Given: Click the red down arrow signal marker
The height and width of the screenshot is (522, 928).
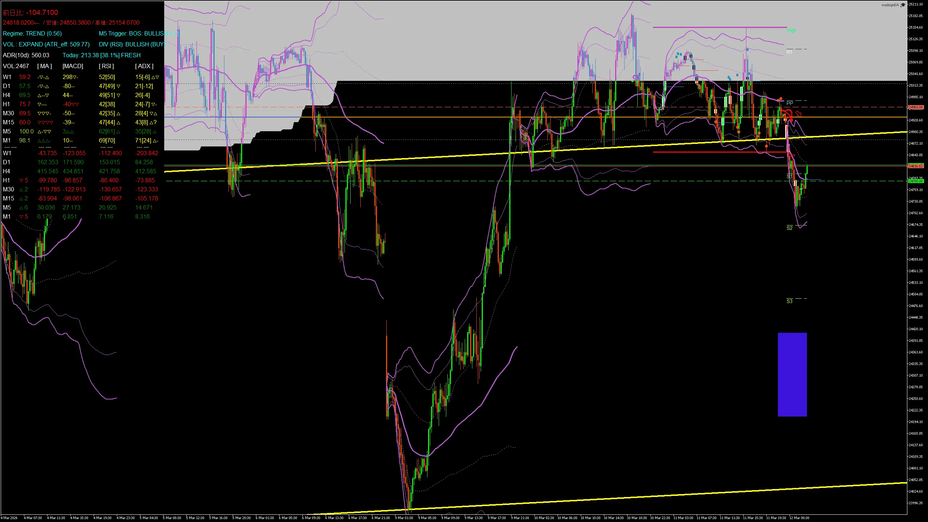Looking at the screenshot, I should tap(798, 114).
